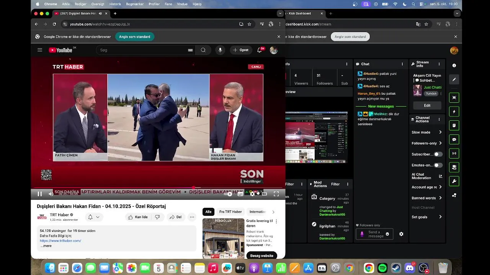Click the Kick sidebar broadcast signal icon
Viewport: 490px width, 275px height.
[x=454, y=153]
